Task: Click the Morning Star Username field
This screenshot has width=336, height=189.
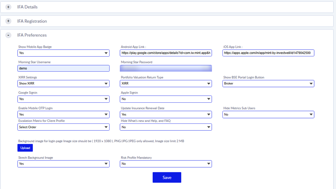Action: click(63, 68)
